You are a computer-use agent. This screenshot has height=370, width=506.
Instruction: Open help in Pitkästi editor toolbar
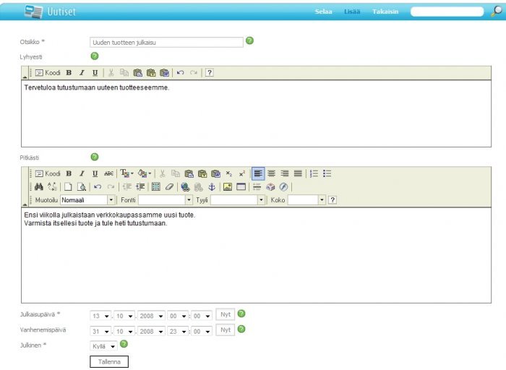[333, 200]
